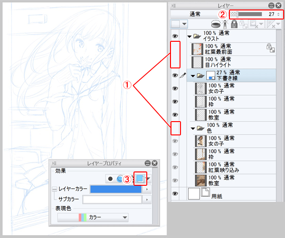The image size is (285, 238).
Task: Toggle visibility of イラスト folder
Action: point(175,36)
